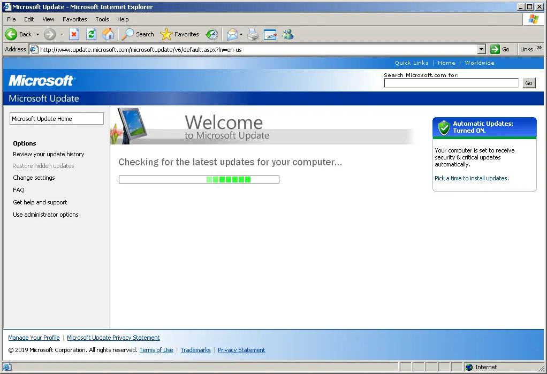Open Favorites star toolbar button

(x=180, y=34)
